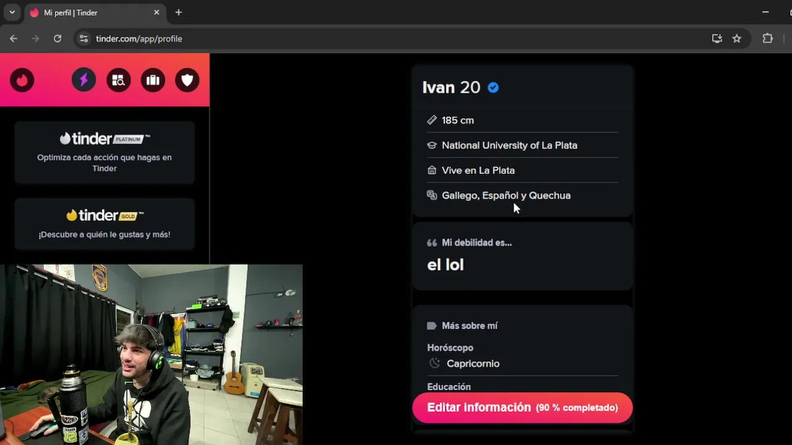Image resolution: width=792 pixels, height=445 pixels.
Task: Click the webcam overlay video
Action: click(x=151, y=355)
